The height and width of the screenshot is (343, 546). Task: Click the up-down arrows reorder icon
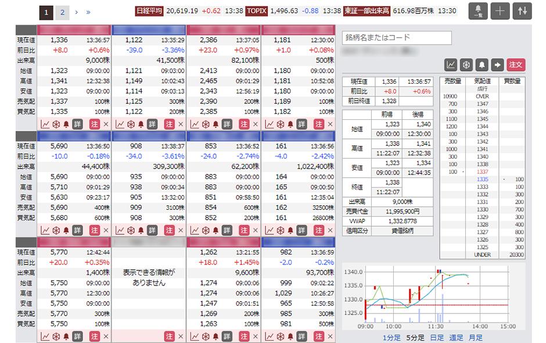pyautogui.click(x=522, y=11)
